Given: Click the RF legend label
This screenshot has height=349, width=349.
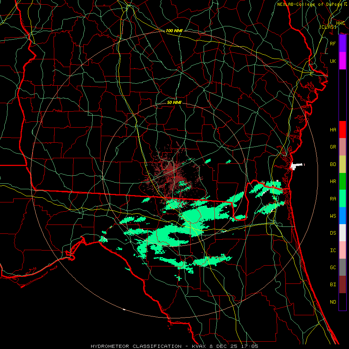Looking at the screenshot, I should [333, 43].
